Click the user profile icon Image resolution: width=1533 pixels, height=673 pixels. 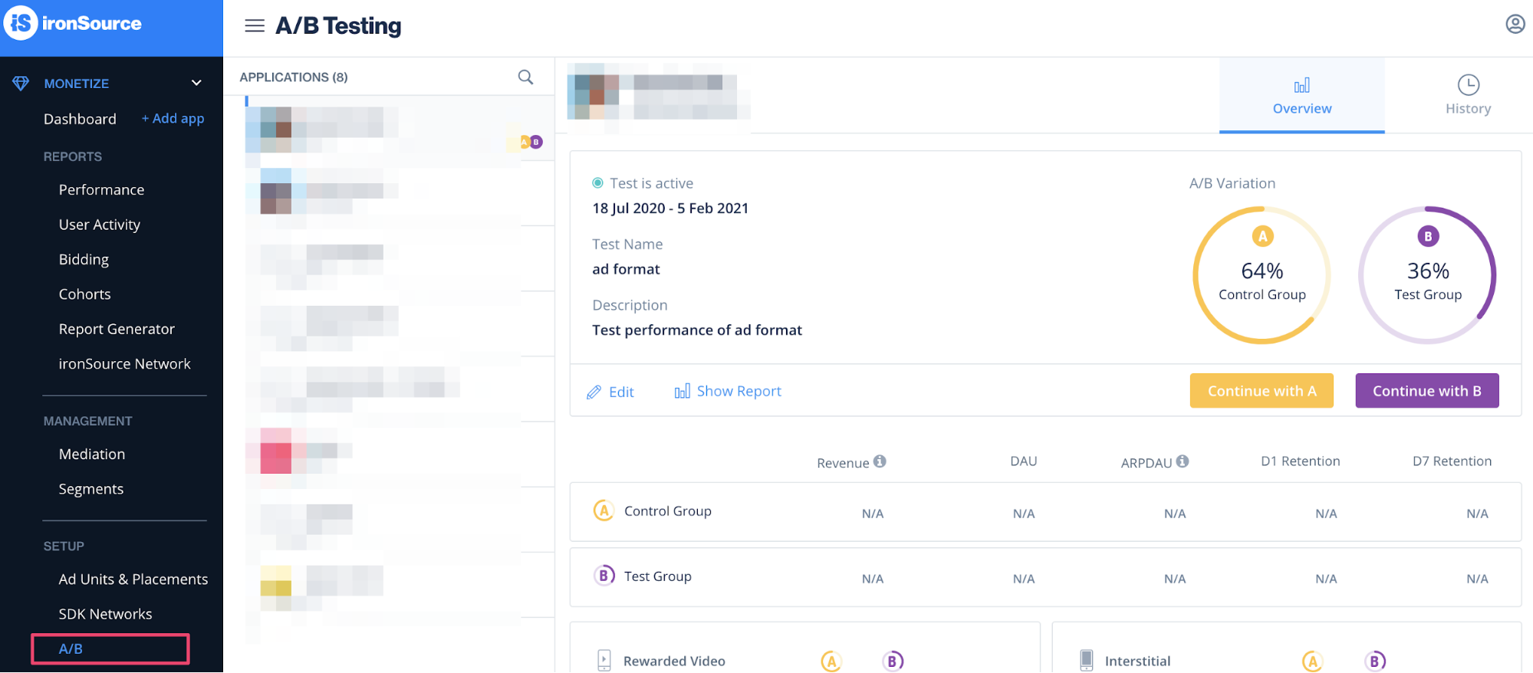pos(1515,25)
